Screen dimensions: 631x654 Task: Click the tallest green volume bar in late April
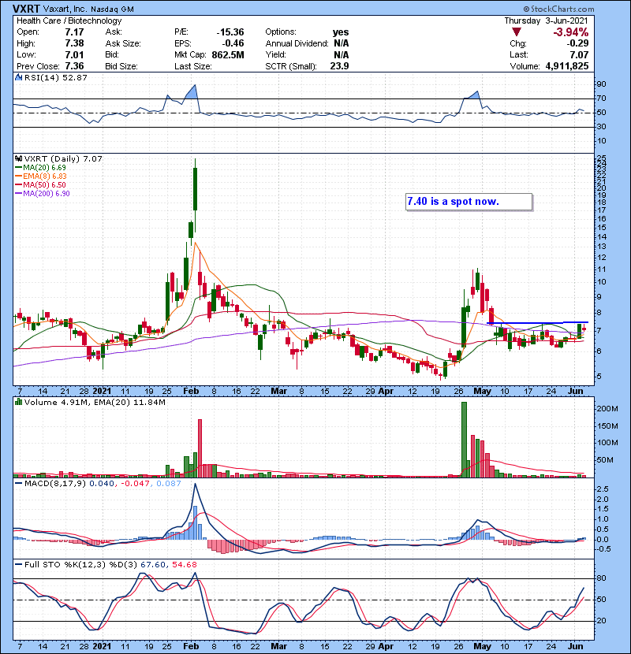click(x=464, y=439)
